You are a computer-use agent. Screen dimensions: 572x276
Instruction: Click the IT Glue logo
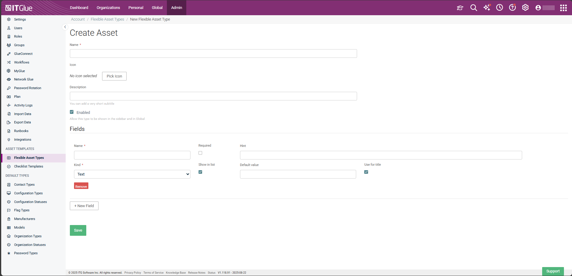click(x=19, y=8)
